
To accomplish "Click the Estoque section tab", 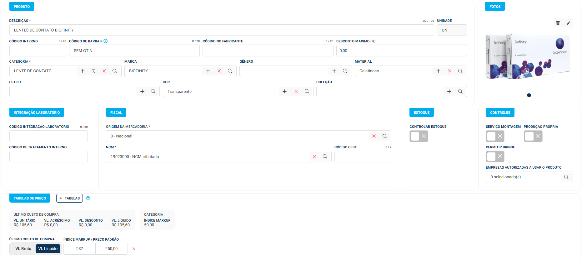I will click(x=422, y=113).
